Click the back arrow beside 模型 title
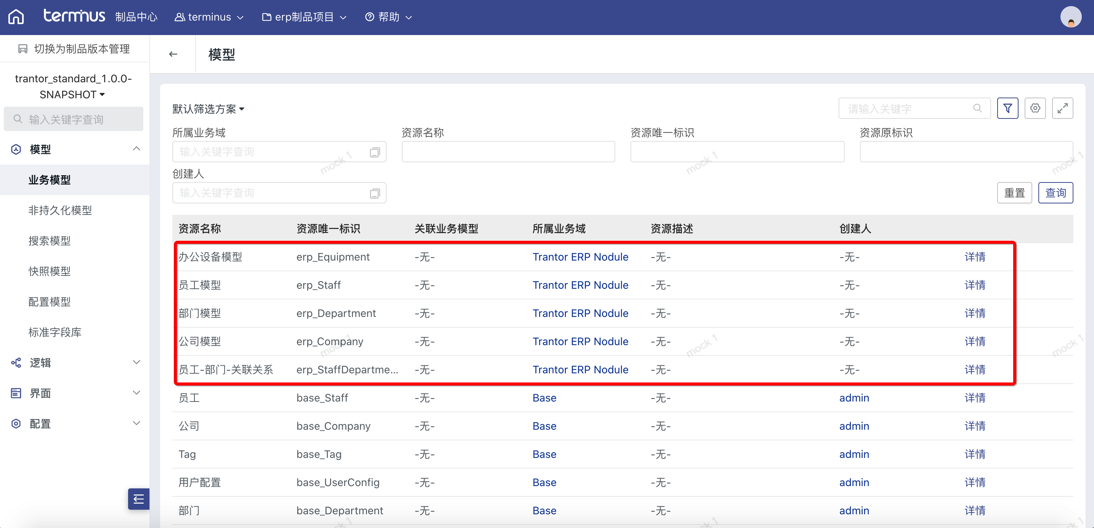 coord(173,54)
